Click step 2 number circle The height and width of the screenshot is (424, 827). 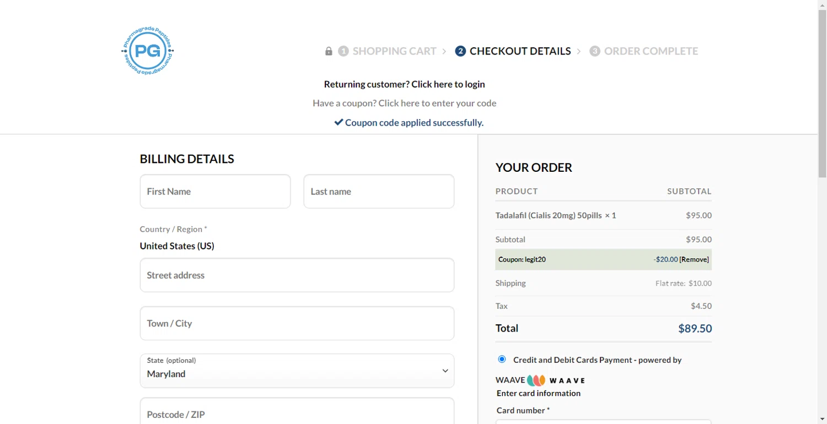click(x=460, y=51)
